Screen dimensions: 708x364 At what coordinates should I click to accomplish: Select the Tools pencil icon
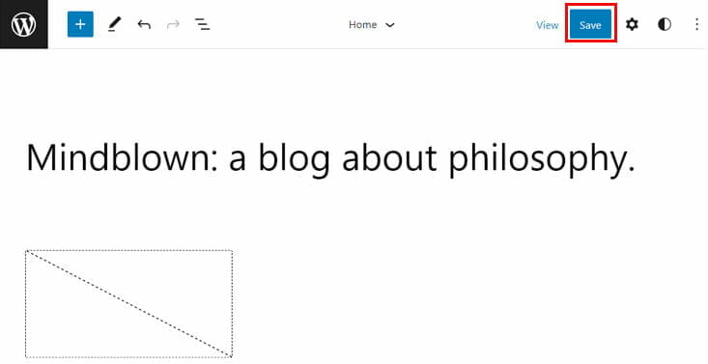coord(114,24)
